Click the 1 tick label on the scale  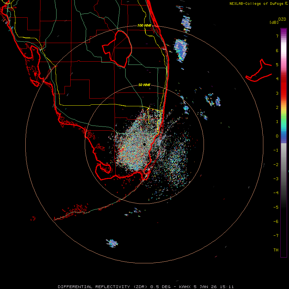pyautogui.click(x=277, y=122)
